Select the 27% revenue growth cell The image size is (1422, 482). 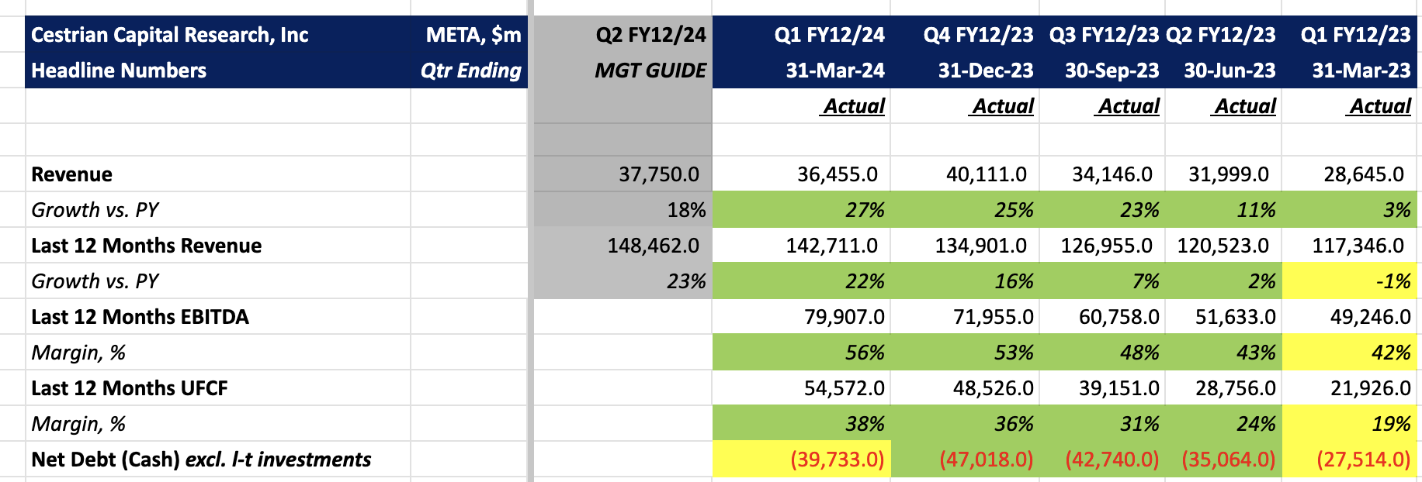tap(865, 210)
